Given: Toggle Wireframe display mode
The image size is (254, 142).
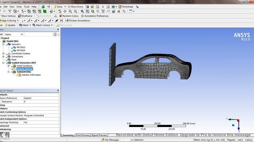Looking at the screenshot, I should pos(25,16).
